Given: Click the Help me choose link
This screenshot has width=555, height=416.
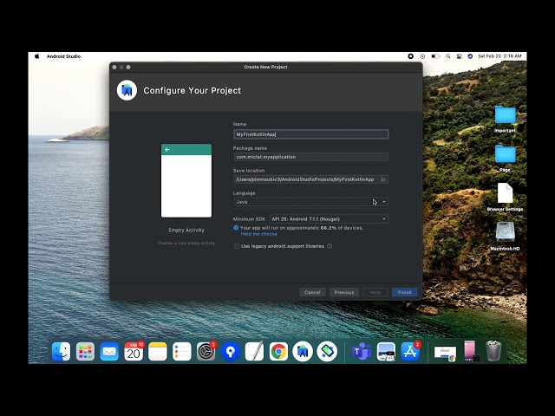Looking at the screenshot, I should (259, 234).
